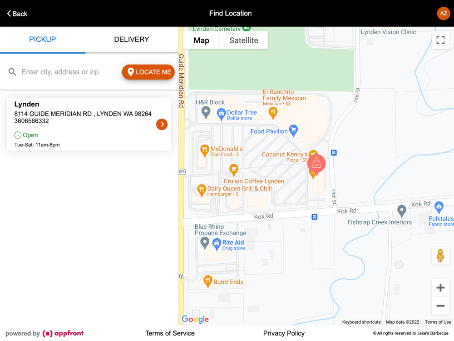
Task: Click the 19th St bus stop icon
Action: (334, 153)
